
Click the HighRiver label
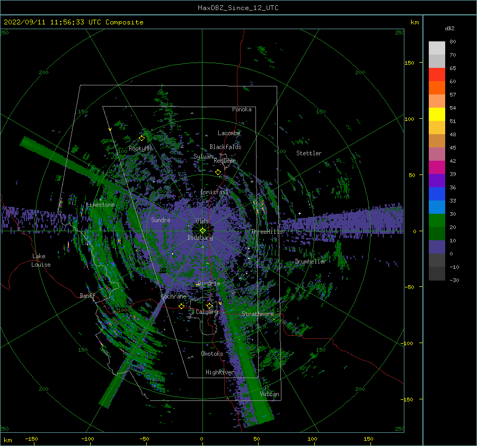[220, 372]
